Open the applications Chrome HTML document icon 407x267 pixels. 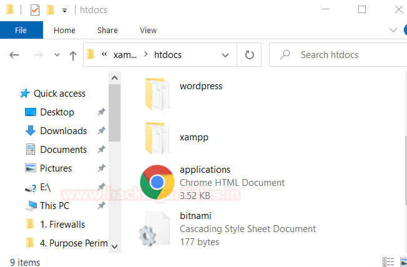157,182
